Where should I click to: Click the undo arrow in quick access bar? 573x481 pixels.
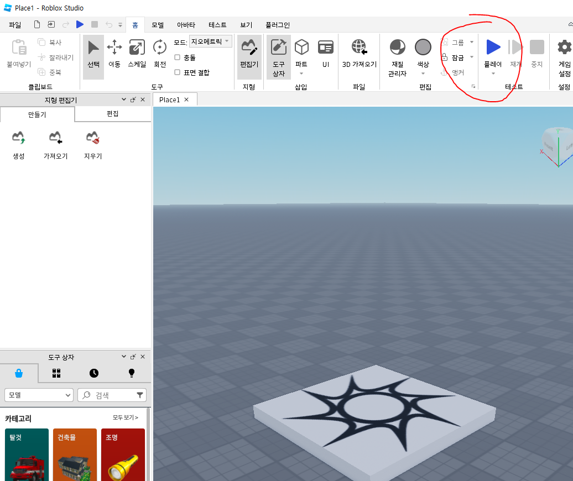coord(109,24)
